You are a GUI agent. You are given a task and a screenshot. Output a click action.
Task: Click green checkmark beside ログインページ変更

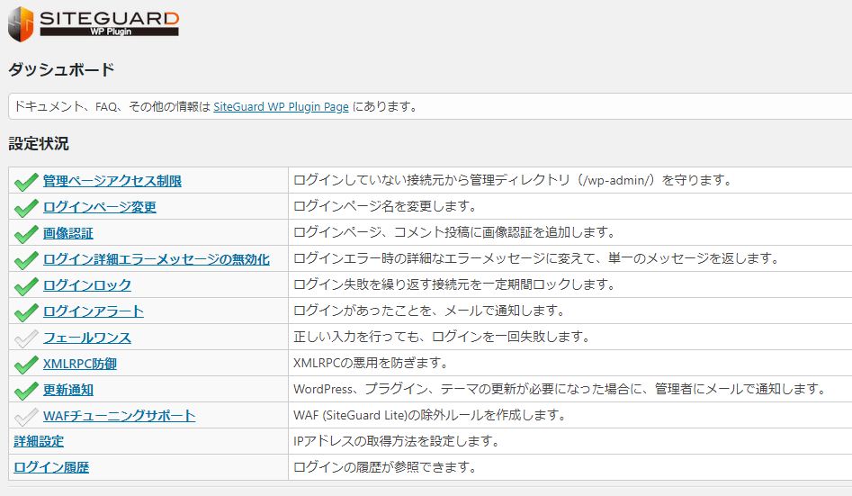click(26, 208)
